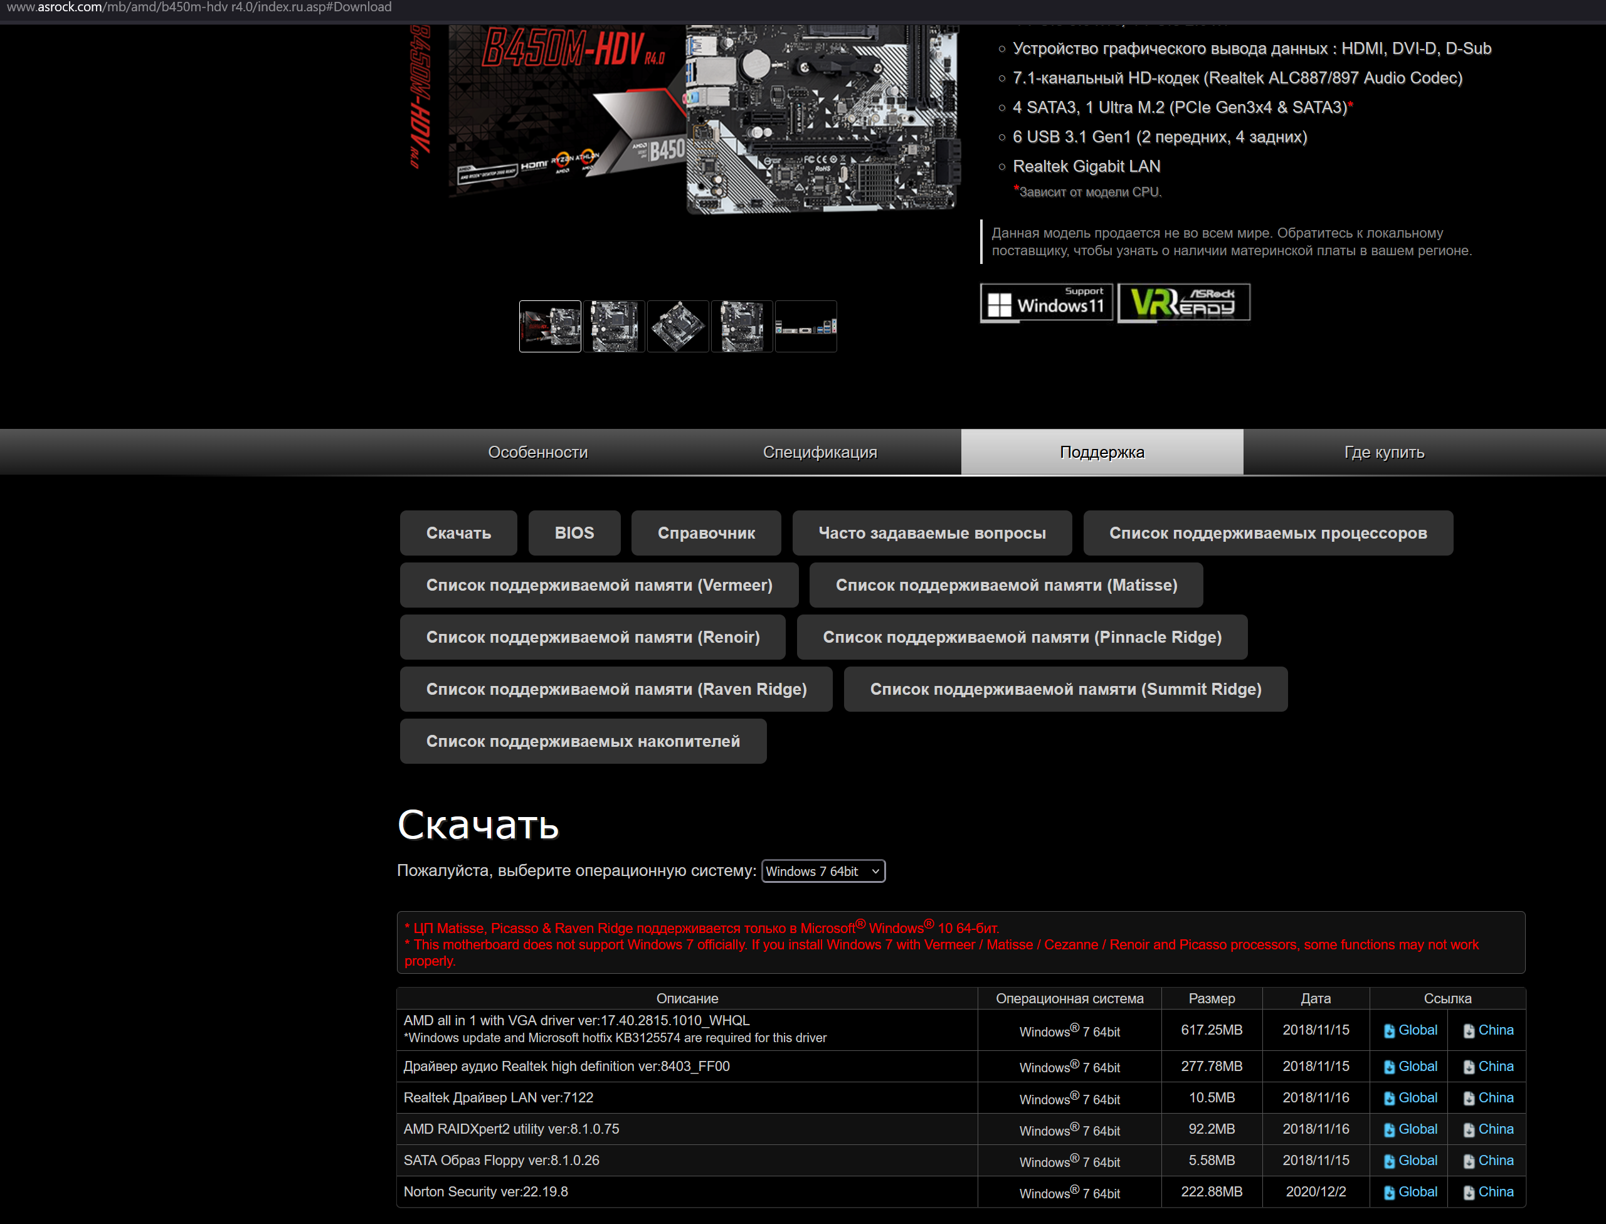
Task: Click 'Realtek Драйвер LAN ver:7122' description
Action: (x=499, y=1098)
